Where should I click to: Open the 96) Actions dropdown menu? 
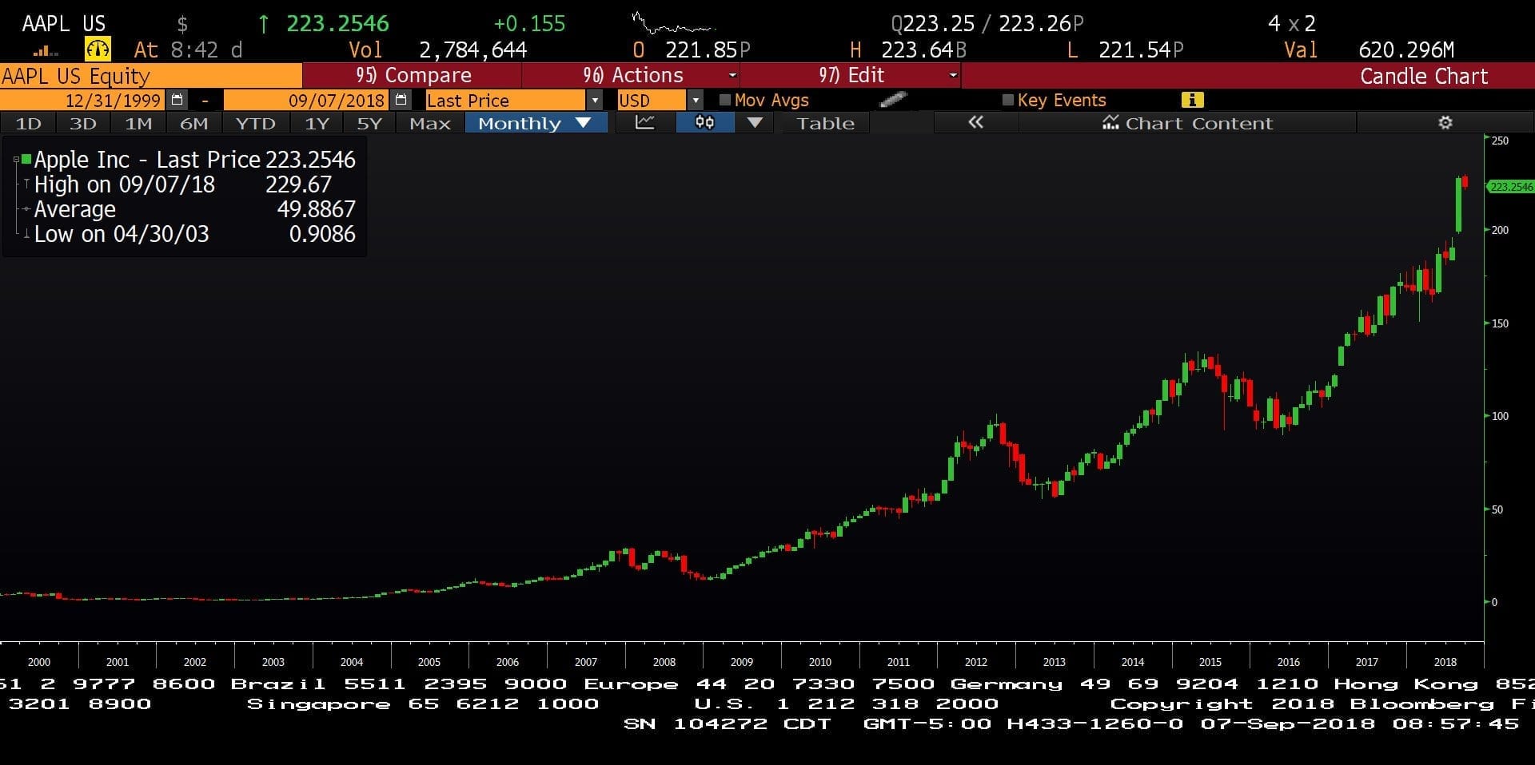click(631, 75)
